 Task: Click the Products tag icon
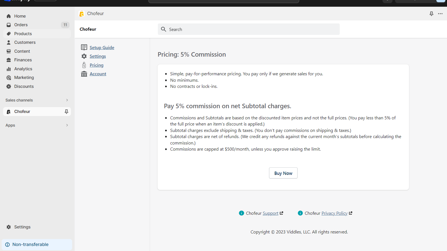[x=9, y=34]
